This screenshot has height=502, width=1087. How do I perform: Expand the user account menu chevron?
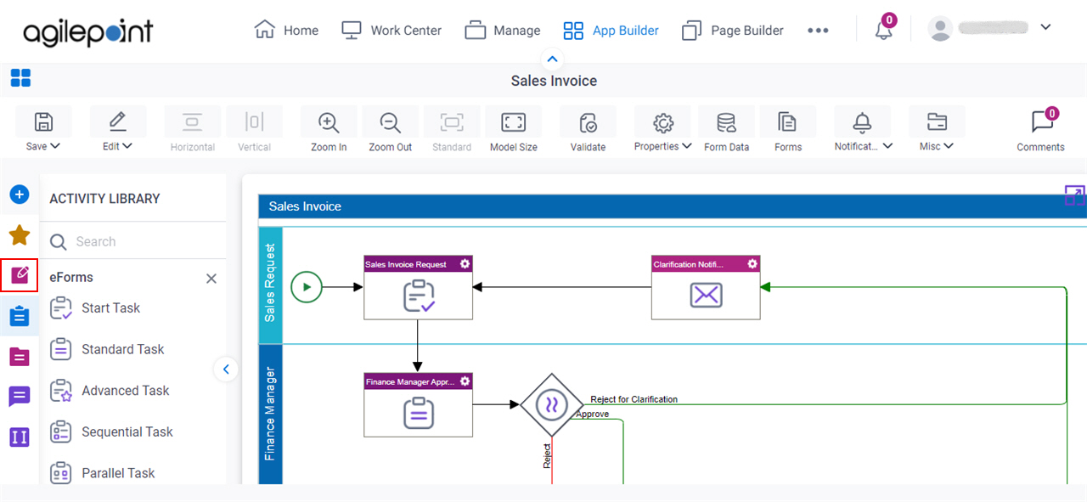point(1045,27)
